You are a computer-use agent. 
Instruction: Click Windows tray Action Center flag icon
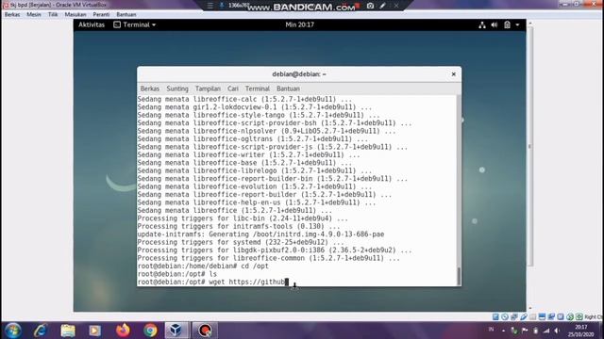point(525,331)
